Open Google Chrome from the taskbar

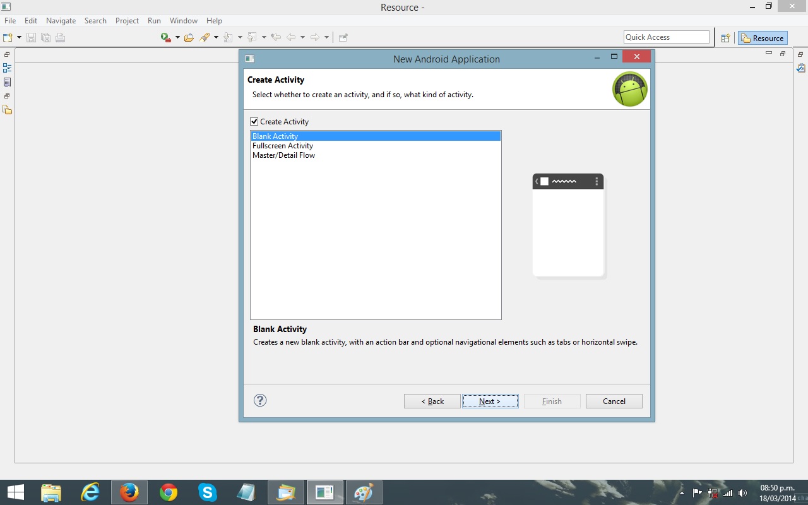tap(169, 492)
